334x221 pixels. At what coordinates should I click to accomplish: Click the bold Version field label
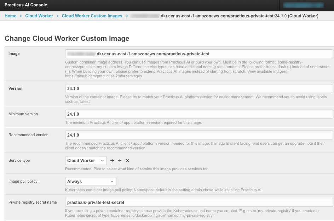pos(16,89)
